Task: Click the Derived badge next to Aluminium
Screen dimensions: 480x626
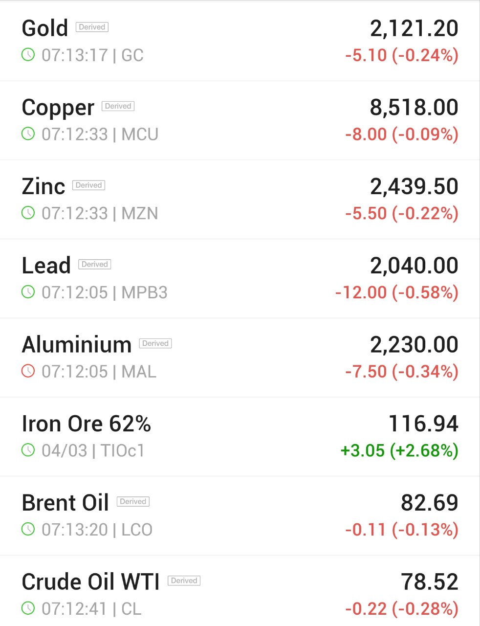Action: 155,343
